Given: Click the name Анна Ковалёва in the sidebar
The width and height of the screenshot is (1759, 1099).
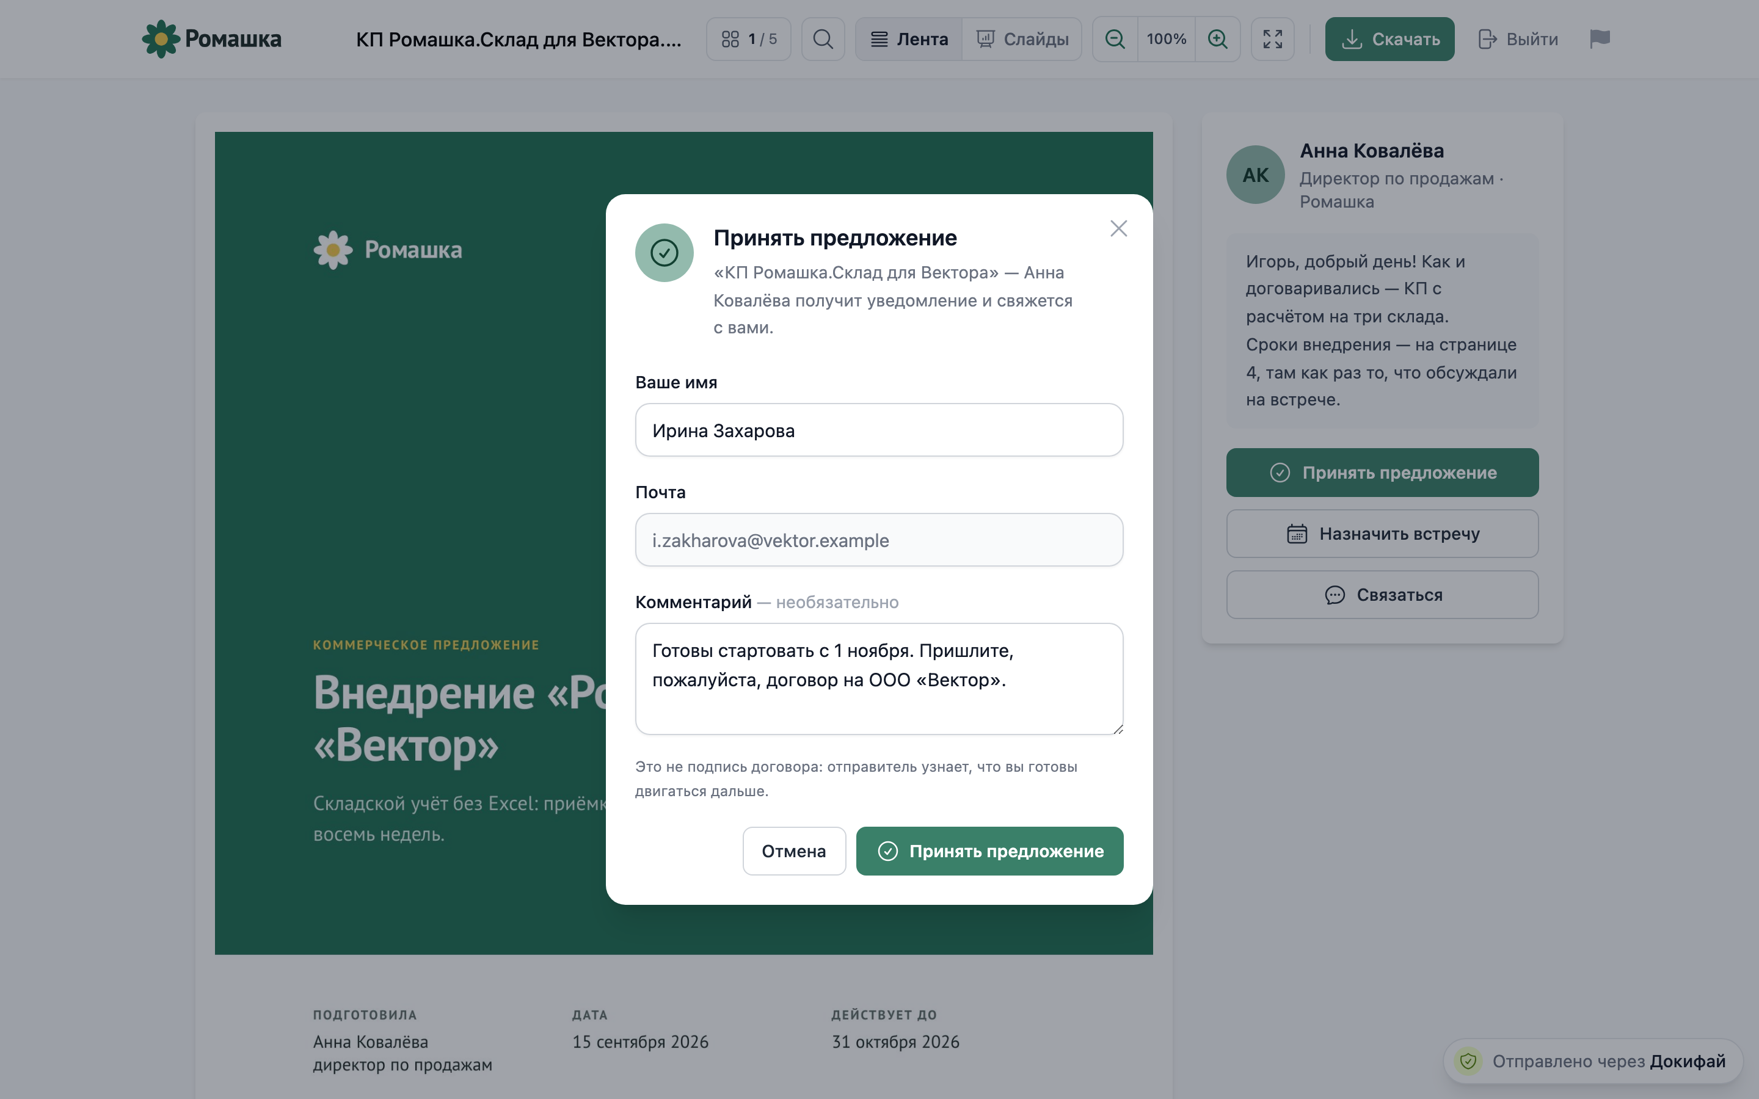Looking at the screenshot, I should click(x=1372, y=150).
